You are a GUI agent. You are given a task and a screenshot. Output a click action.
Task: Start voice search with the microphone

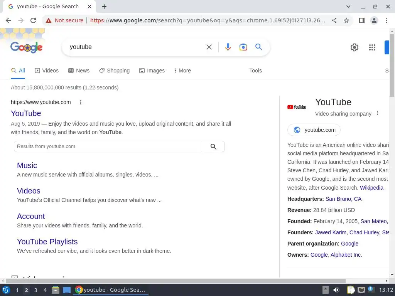(228, 47)
